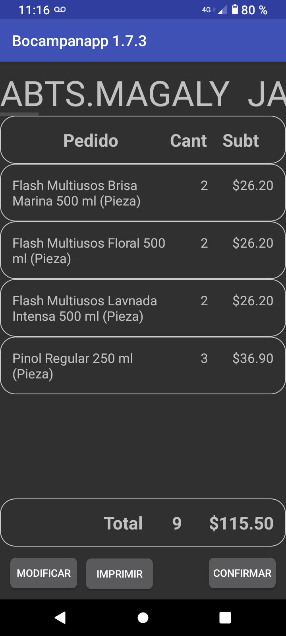Tap the Bocampanapp 1.7.3 title bar
This screenshot has height=636, width=286.
pyautogui.click(x=79, y=41)
